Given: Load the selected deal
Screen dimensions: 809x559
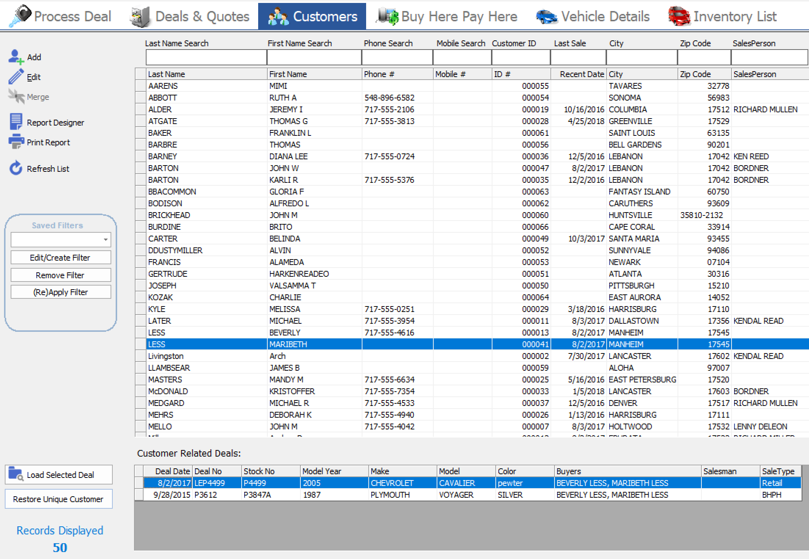Looking at the screenshot, I should click(x=59, y=474).
